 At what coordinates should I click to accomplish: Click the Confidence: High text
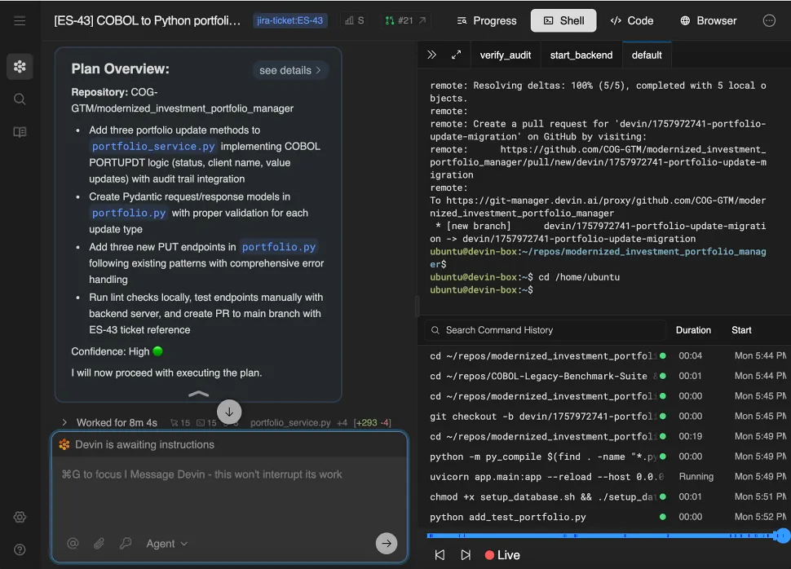tap(110, 351)
